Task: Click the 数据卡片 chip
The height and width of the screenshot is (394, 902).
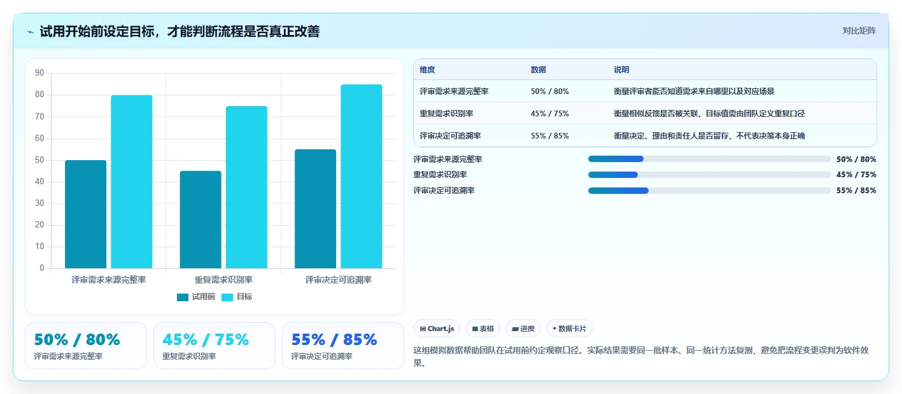Action: point(569,329)
